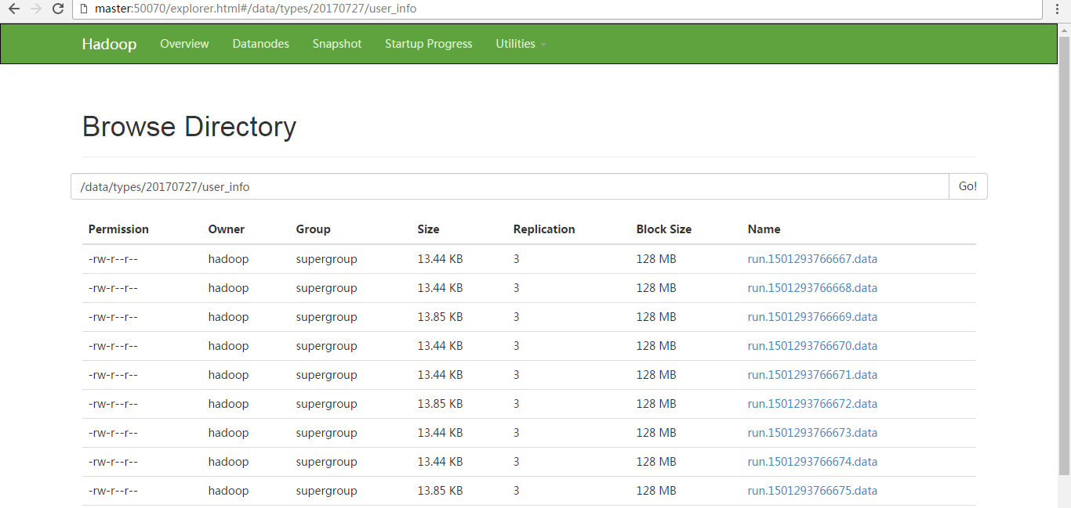This screenshot has width=1071, height=508.
Task: Open the Chrome three-dot menu
Action: pos(1058,9)
